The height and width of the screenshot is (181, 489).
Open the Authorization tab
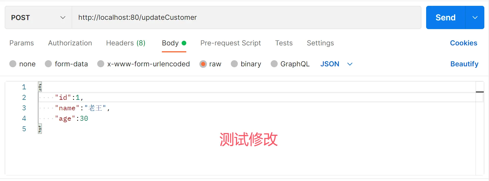(70, 43)
